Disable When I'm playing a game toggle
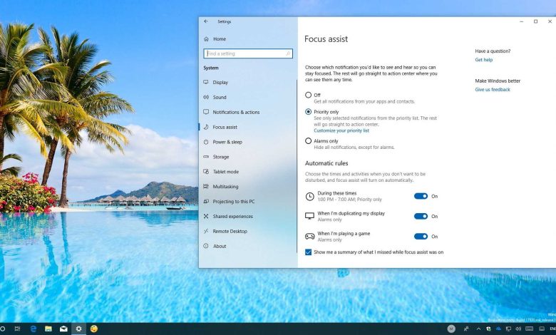This screenshot has width=556, height=335. 421,236
